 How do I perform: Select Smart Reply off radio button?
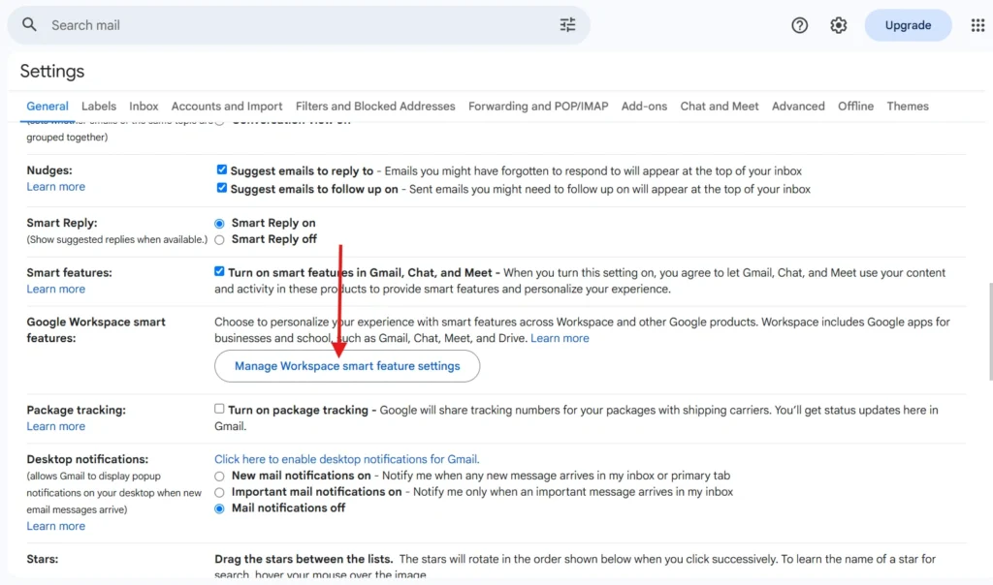(219, 239)
